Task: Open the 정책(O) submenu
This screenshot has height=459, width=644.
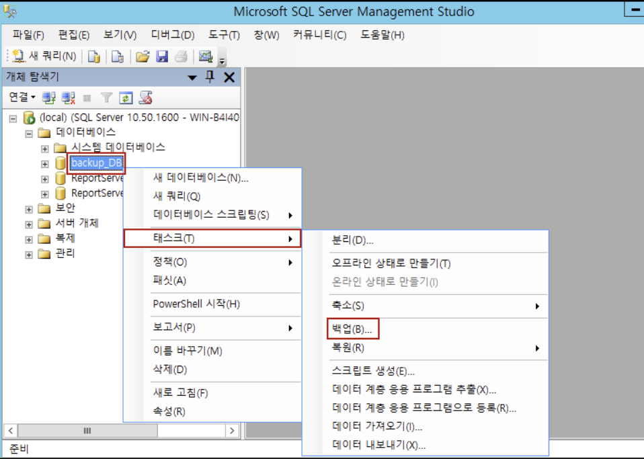Action: [212, 262]
